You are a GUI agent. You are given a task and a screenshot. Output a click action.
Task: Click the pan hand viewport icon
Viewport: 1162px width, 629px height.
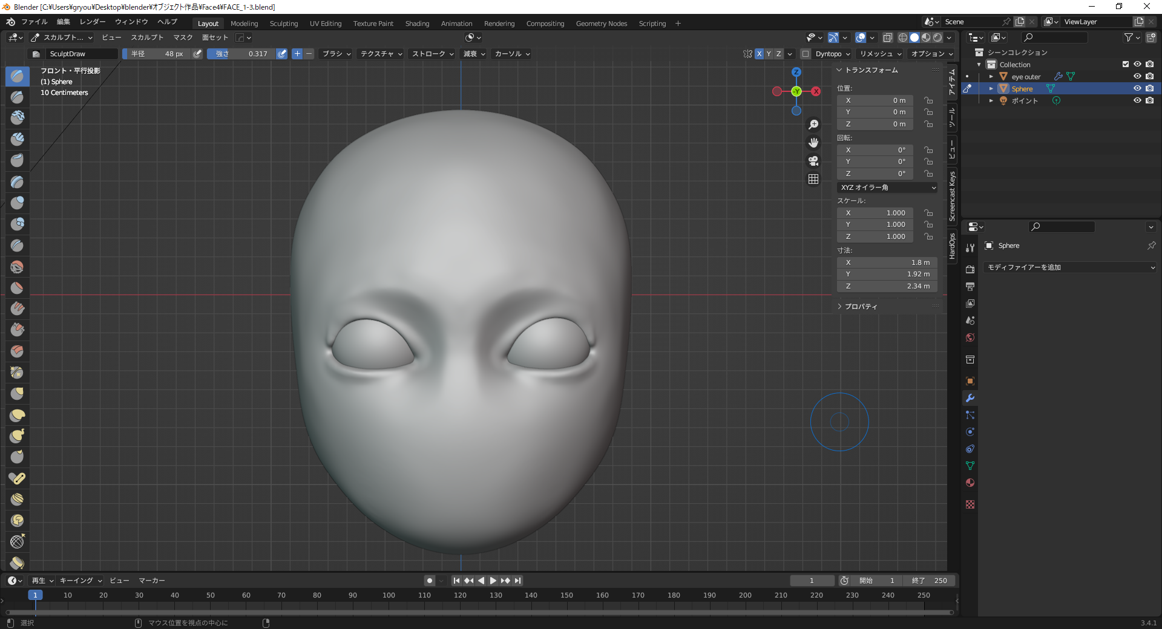(813, 143)
